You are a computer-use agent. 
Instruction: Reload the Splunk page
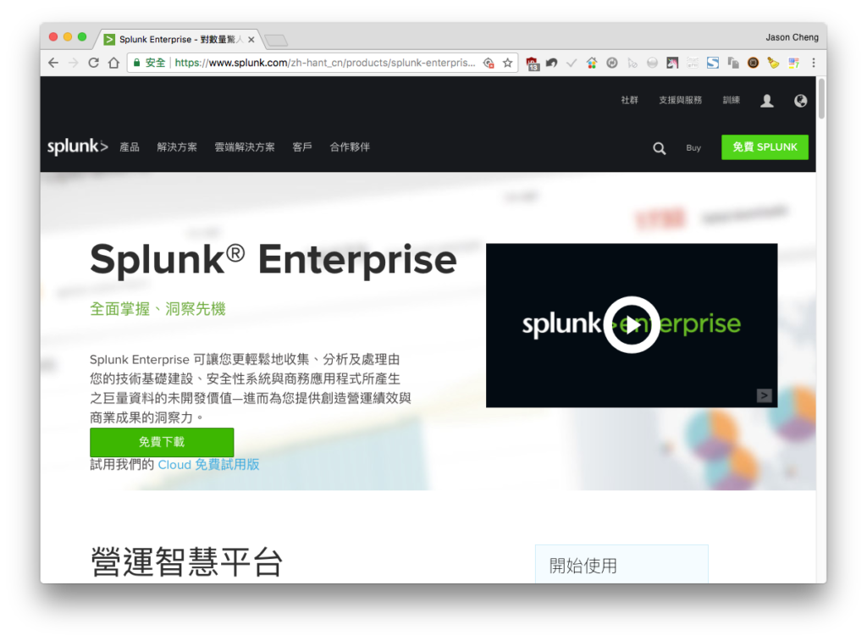click(x=93, y=63)
